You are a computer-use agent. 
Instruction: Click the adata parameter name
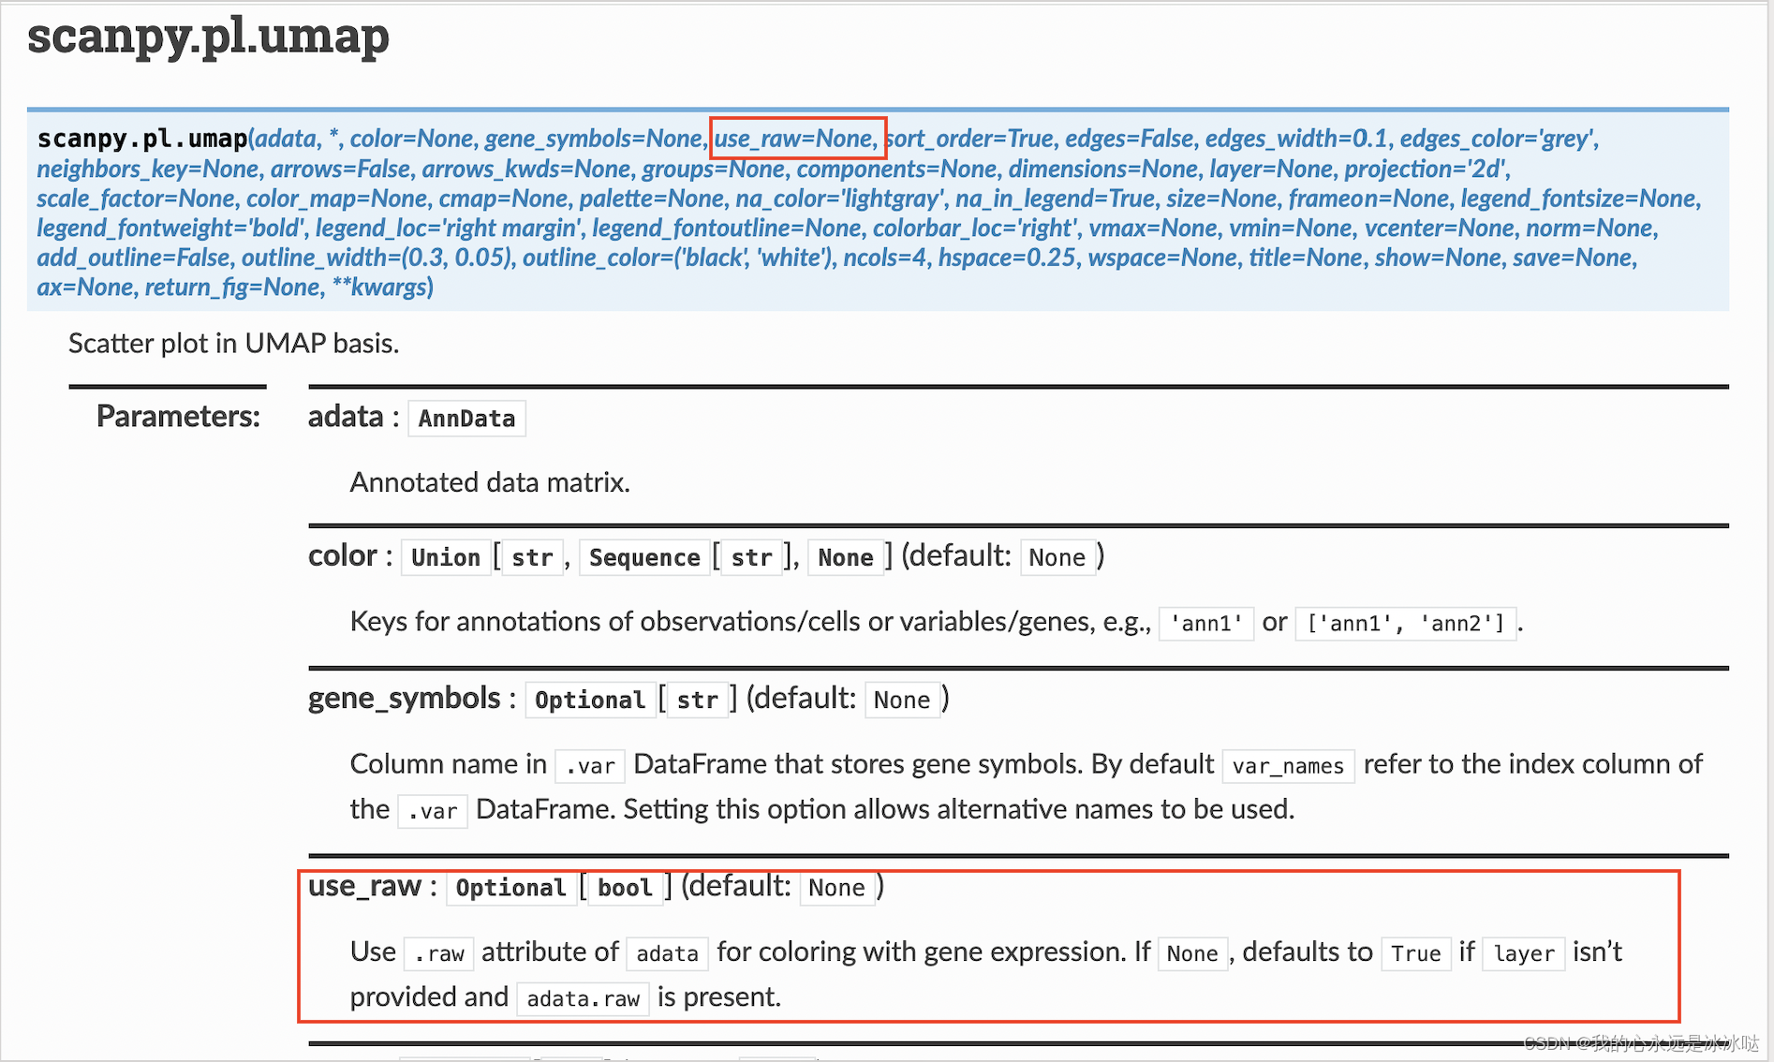346,416
